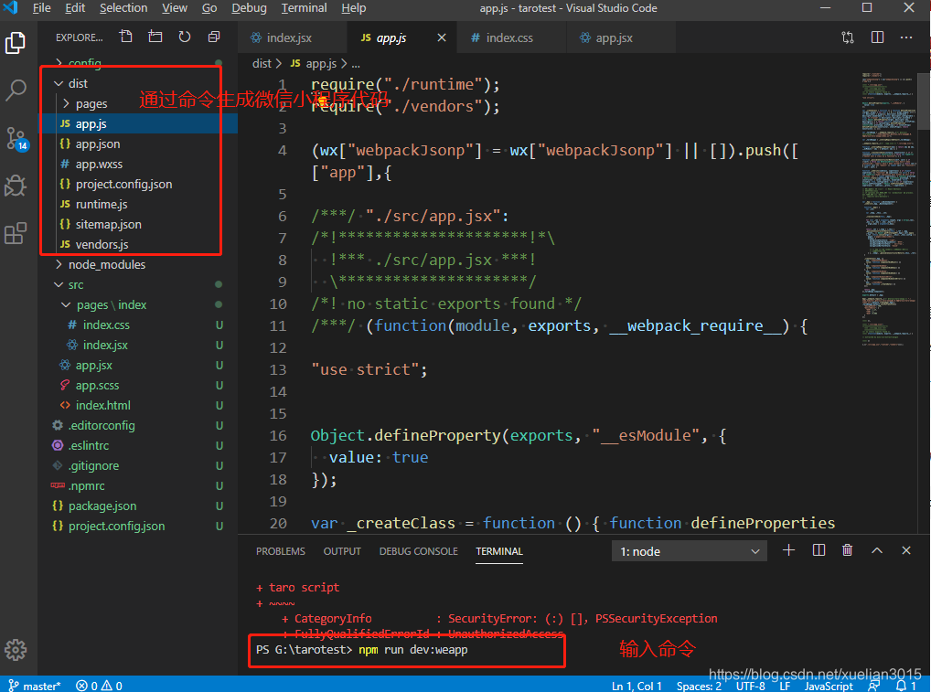Click Open Changes icon in editor toolbar
This screenshot has height=692, width=931.
[848, 37]
